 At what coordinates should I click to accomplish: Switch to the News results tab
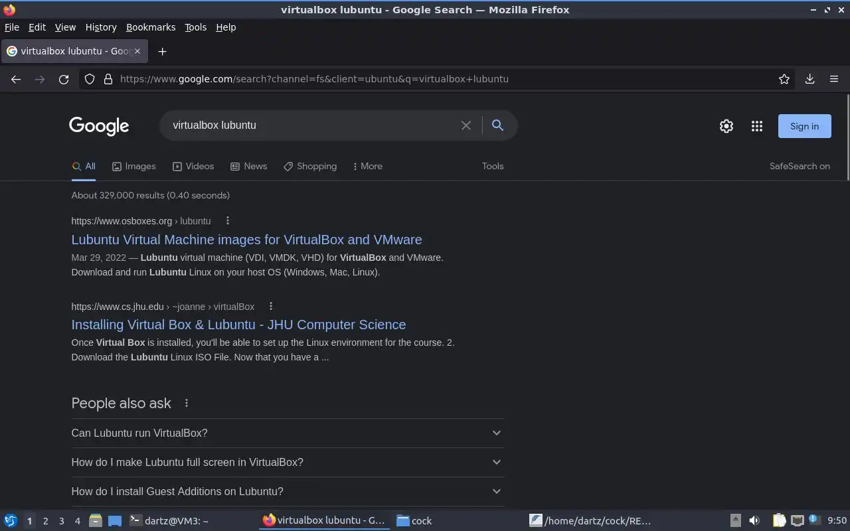pos(248,167)
